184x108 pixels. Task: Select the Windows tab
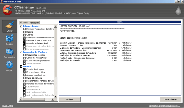click(24, 22)
